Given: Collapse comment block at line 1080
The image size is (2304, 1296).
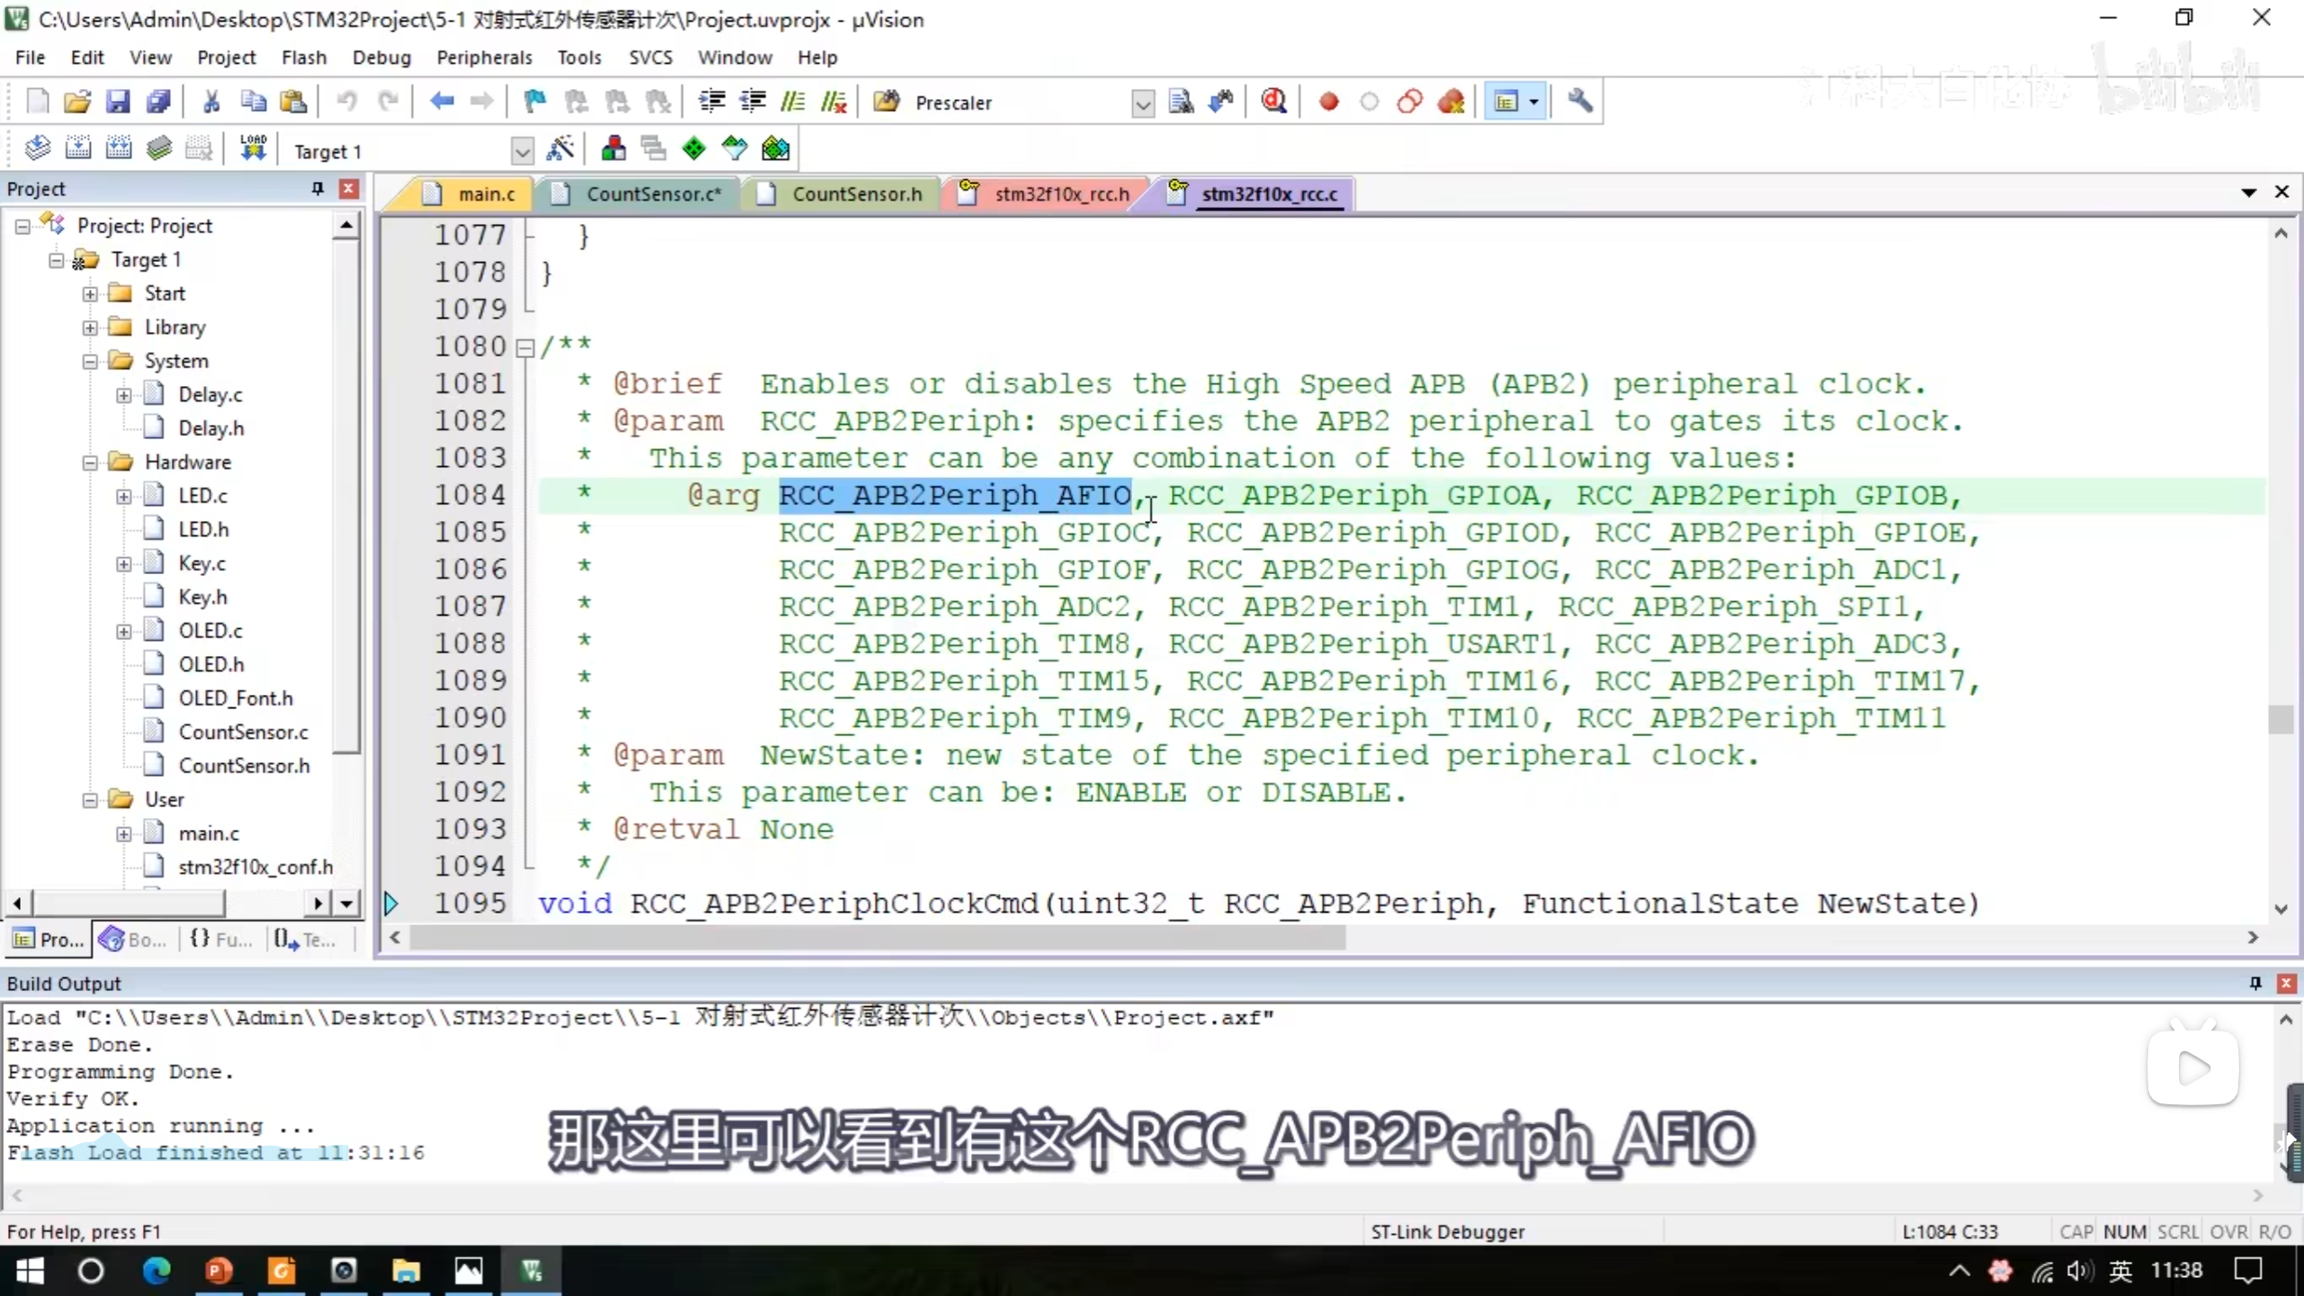Looking at the screenshot, I should pos(525,347).
